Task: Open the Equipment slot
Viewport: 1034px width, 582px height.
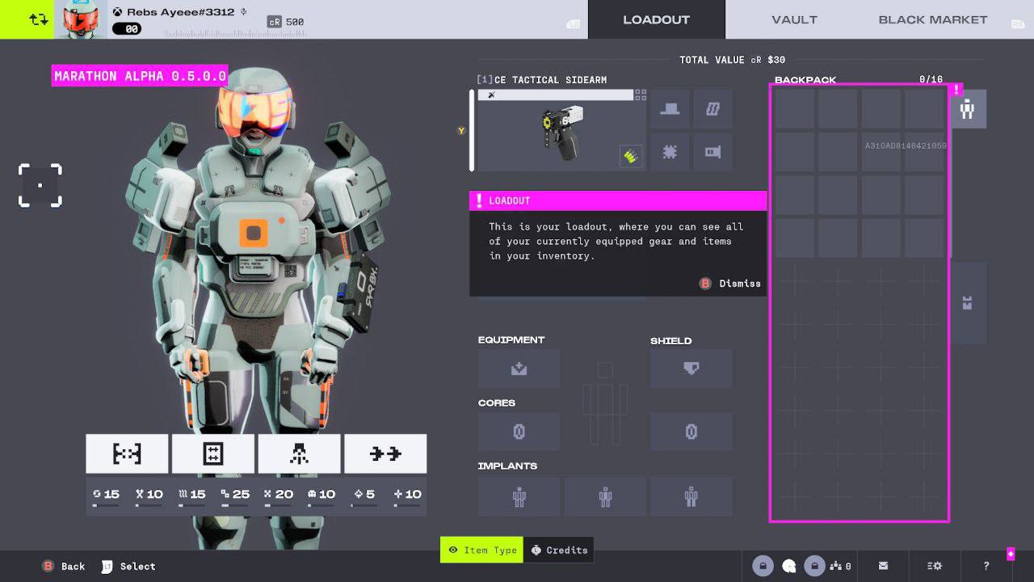Action: click(519, 369)
